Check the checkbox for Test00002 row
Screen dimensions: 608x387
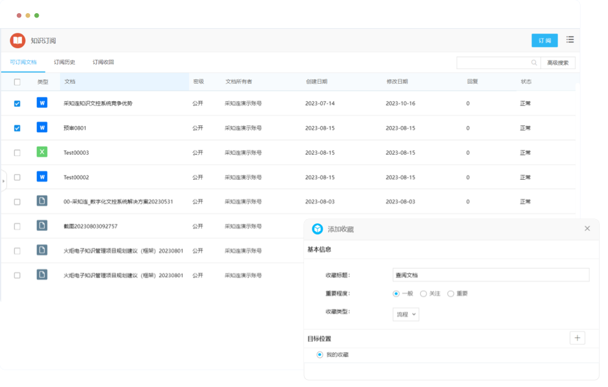coord(17,177)
